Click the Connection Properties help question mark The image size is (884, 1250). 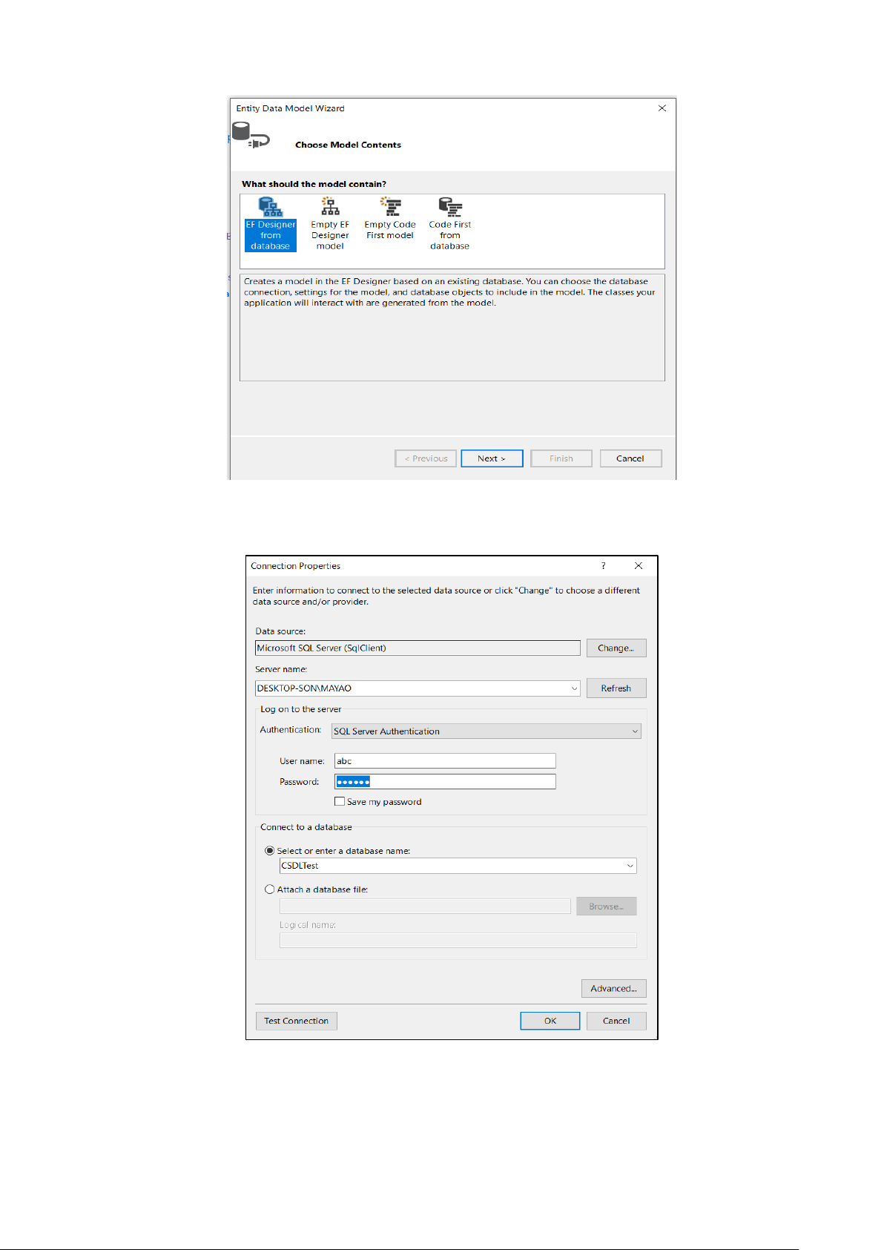(x=603, y=566)
